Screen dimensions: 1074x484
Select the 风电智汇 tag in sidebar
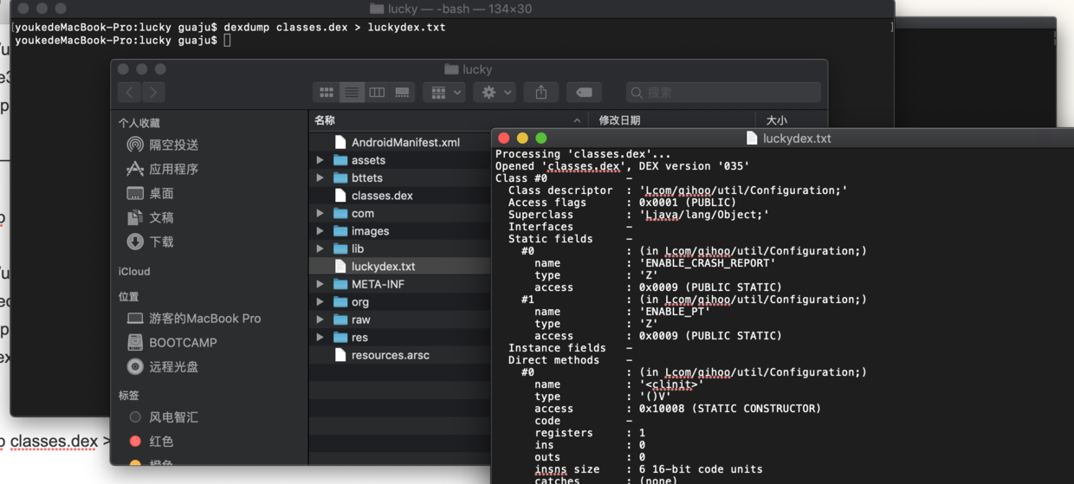[163, 417]
